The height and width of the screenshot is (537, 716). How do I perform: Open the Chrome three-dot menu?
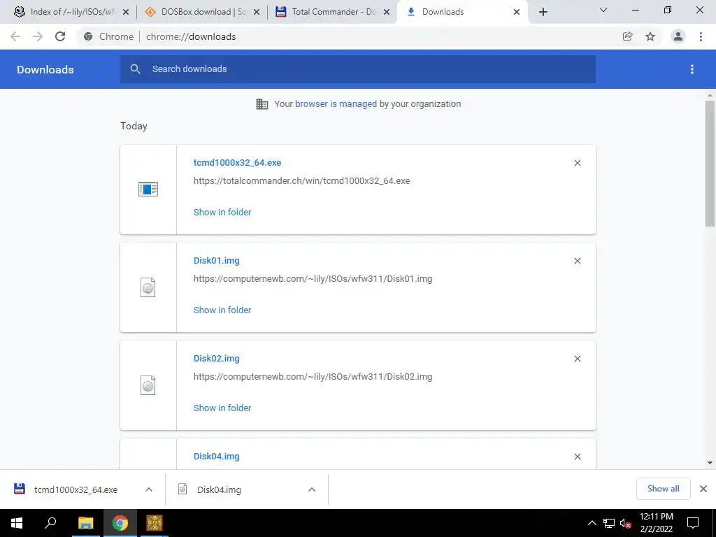[x=701, y=36]
